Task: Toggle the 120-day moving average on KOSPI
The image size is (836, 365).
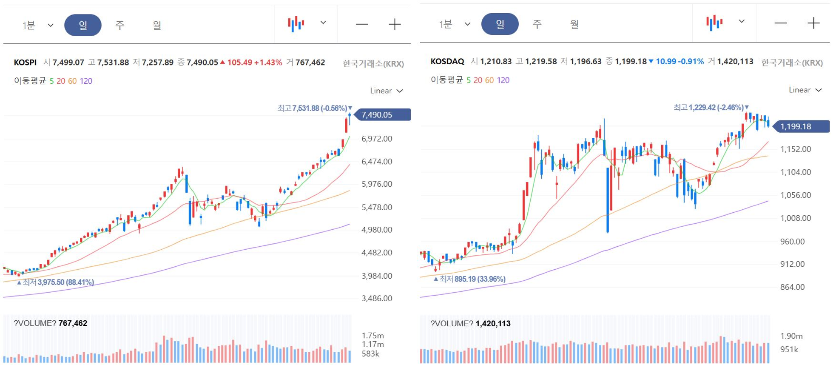Action: (x=86, y=81)
